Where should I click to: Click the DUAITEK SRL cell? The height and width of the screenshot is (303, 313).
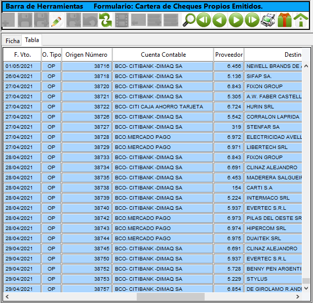click(273, 239)
